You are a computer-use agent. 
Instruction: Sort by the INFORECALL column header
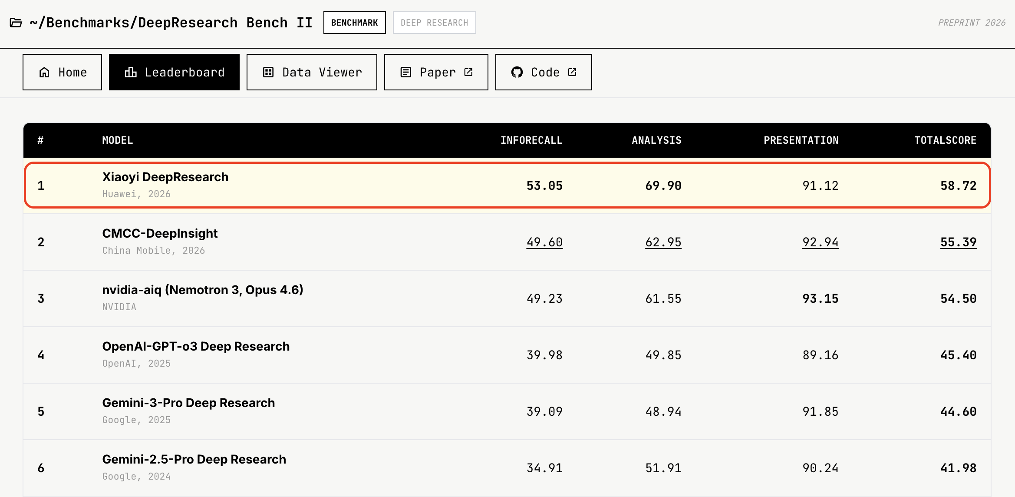[531, 140]
